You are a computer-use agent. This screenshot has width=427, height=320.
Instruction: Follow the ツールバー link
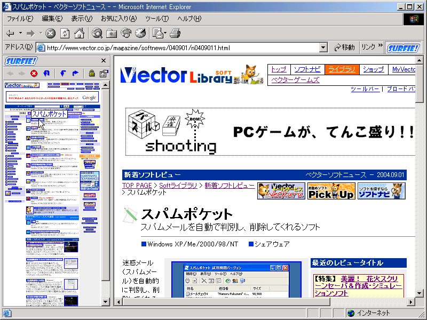[x=365, y=89]
